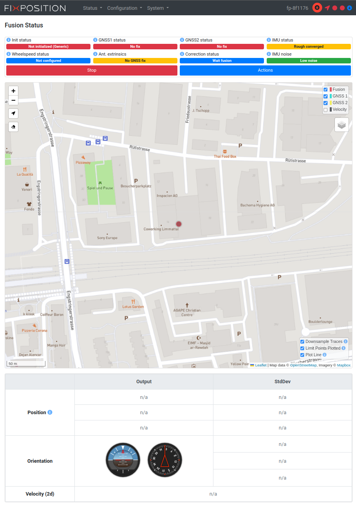Click the clear-traces eraser icon on the map

point(13,126)
